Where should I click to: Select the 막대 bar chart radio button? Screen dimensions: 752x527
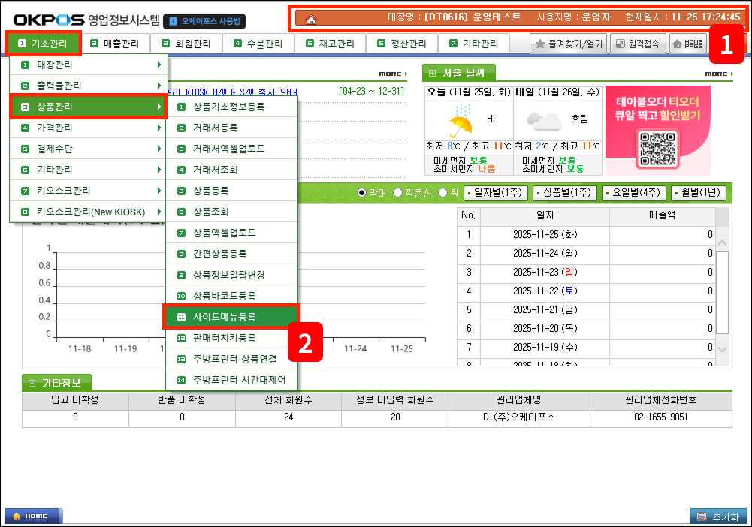click(361, 193)
